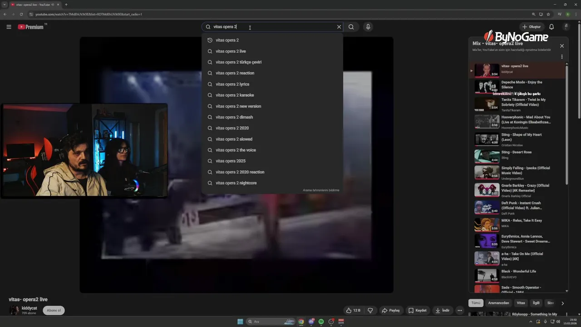Choose suggestion "vitas opera 2 2020 reaction"
This screenshot has width=581, height=327.
tap(272, 172)
